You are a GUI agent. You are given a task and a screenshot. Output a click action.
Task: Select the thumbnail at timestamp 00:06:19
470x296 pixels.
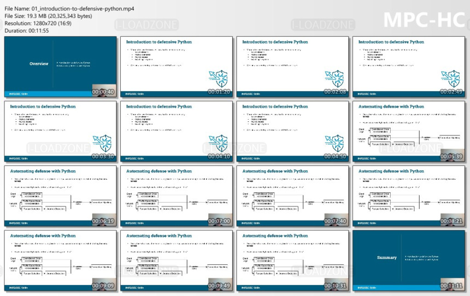pos(60,196)
